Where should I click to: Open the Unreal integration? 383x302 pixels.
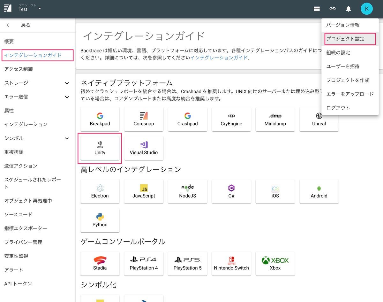pyautogui.click(x=319, y=119)
